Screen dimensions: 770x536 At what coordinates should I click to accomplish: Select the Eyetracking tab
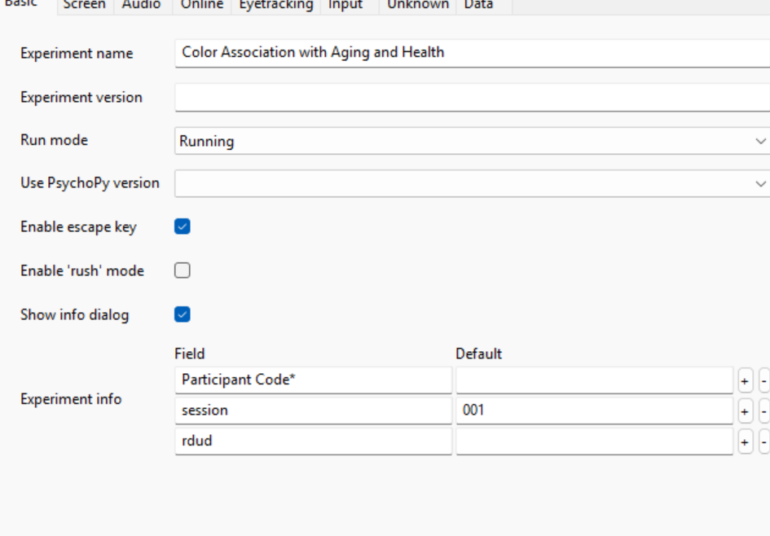tap(275, 5)
